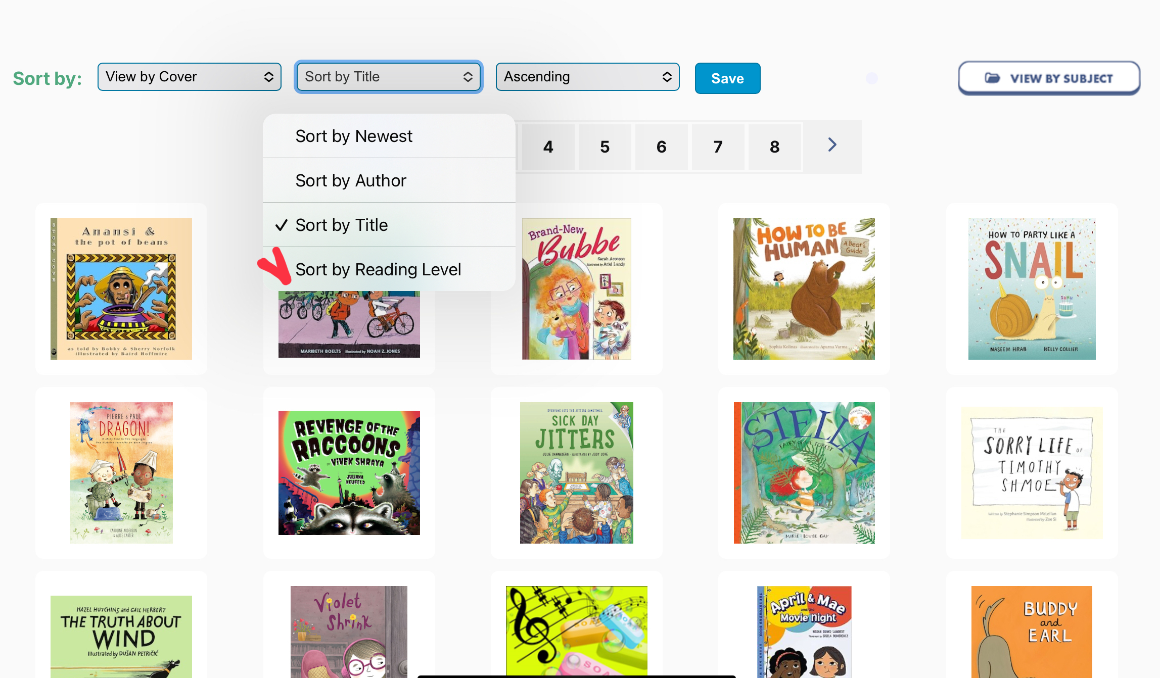Go to page 6
The width and height of the screenshot is (1160, 678).
pos(661,147)
